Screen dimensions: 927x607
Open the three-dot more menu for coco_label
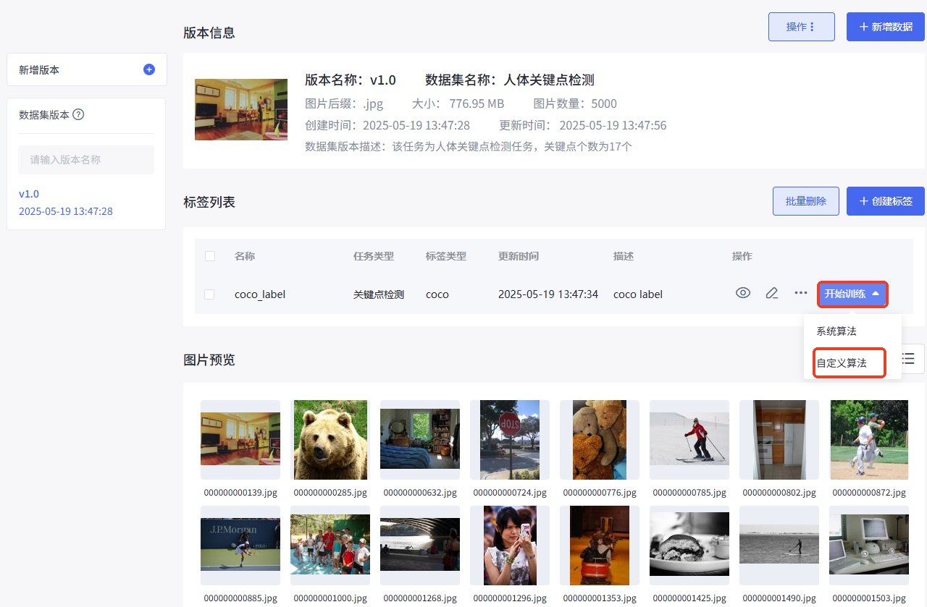pyautogui.click(x=800, y=293)
